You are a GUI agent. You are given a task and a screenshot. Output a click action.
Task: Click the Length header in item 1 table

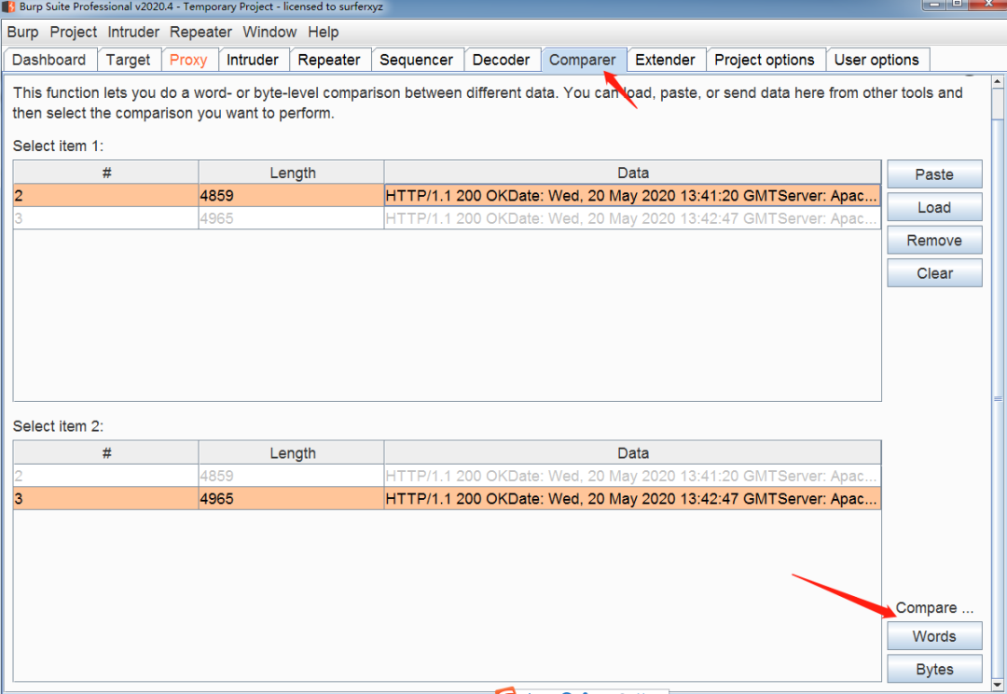[x=292, y=173]
